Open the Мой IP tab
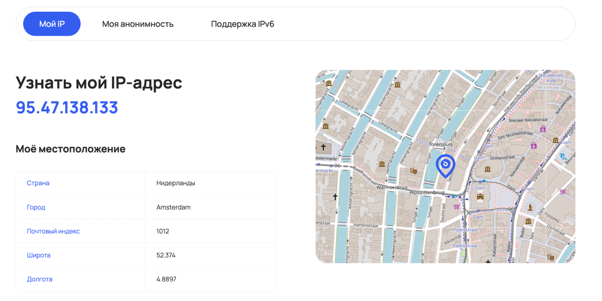Viewport: 602px width, 301px height. point(52,24)
